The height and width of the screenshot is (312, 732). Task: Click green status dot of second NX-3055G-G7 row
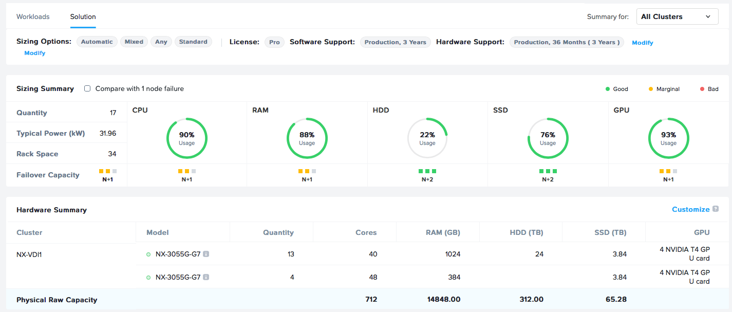pyautogui.click(x=148, y=277)
